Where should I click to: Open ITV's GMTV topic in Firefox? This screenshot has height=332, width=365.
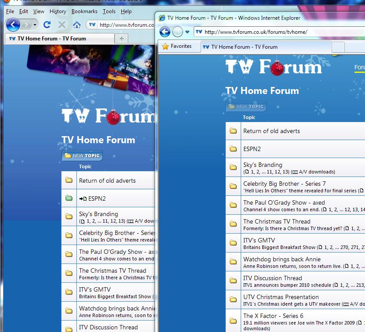tap(95, 289)
